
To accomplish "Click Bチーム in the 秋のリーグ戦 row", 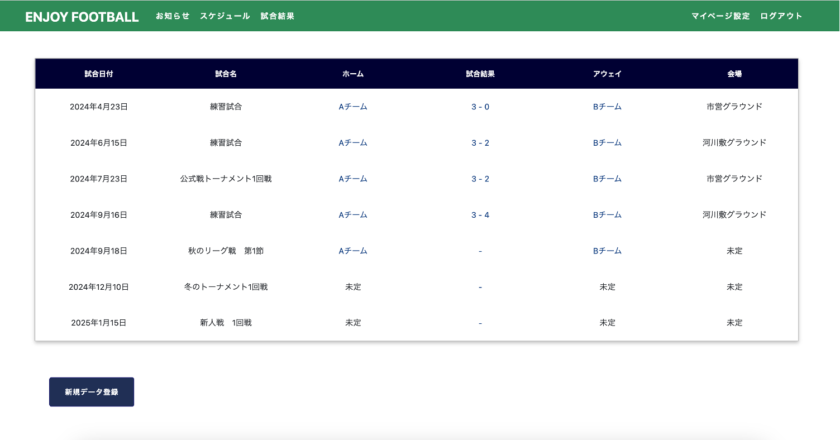I will tap(607, 251).
